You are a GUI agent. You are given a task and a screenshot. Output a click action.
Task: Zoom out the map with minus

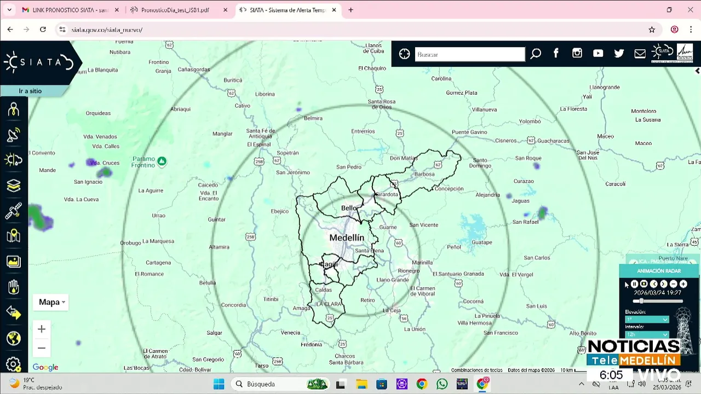(x=42, y=347)
